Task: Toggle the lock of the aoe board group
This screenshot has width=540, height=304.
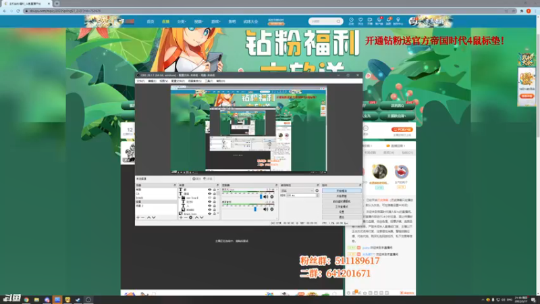Action: pos(214,198)
